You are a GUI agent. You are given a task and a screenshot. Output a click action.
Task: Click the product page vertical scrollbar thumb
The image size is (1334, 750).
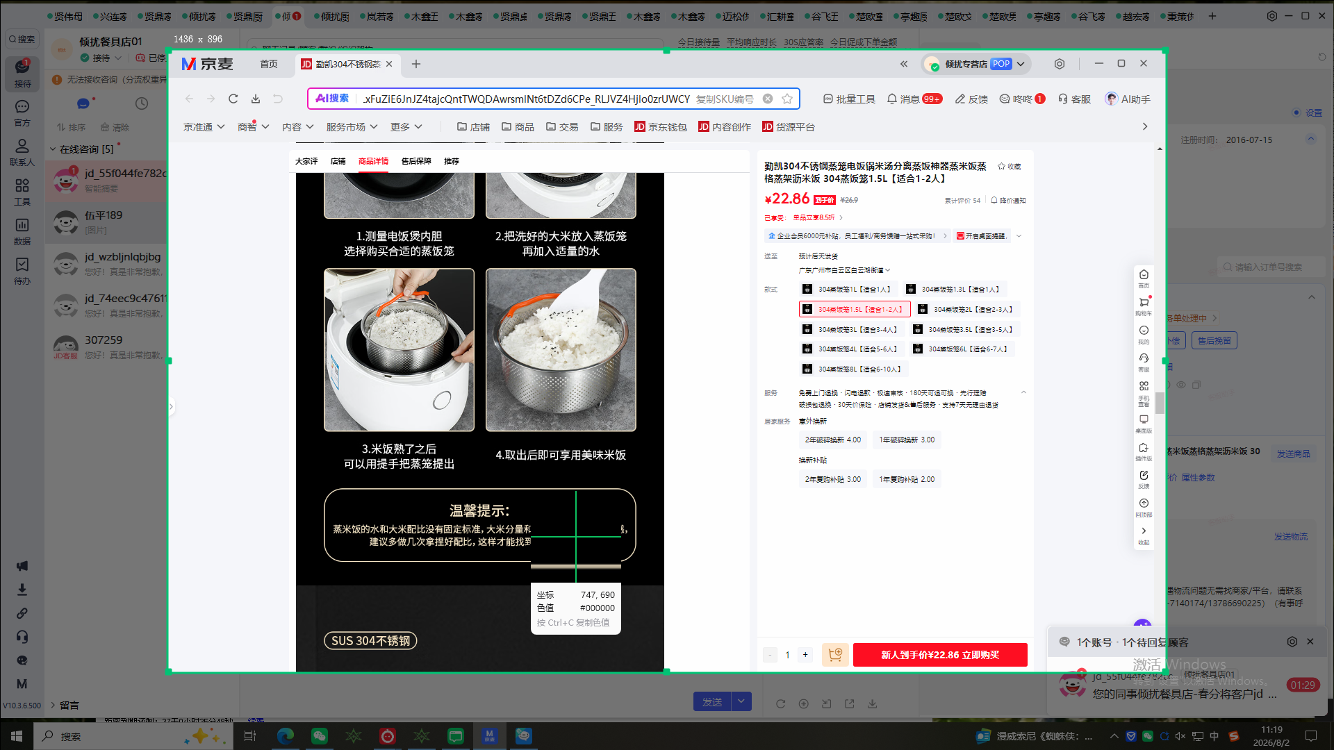coord(1160,403)
